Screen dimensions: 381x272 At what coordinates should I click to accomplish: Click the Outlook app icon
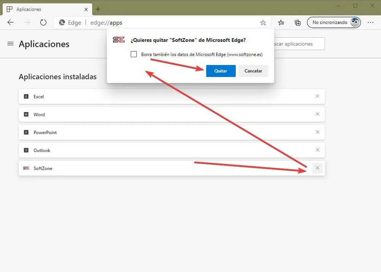pos(26,150)
